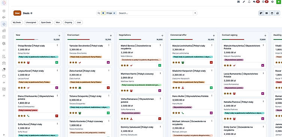Viewport: 282px width, 137px height.
Task: Click the New button to create a deal
Action: point(17,13)
